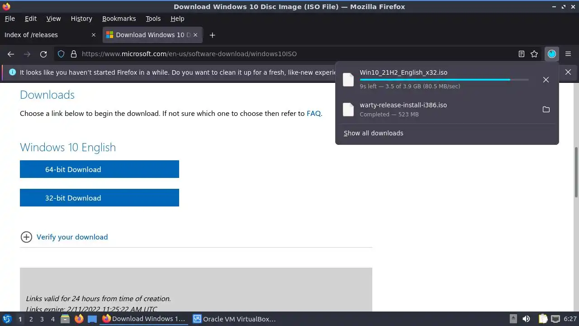The height and width of the screenshot is (326, 579).
Task: Close the Index of /releases tab
Action: (x=94, y=35)
